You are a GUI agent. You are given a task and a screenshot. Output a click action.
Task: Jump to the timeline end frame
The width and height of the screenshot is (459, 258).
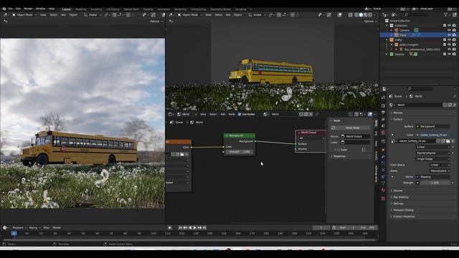point(204,228)
